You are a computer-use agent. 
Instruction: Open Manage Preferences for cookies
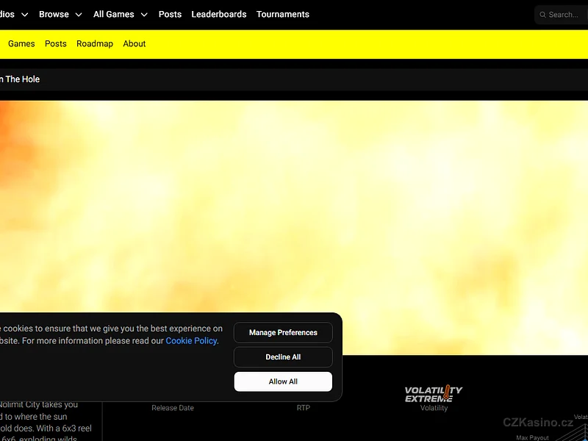283,333
